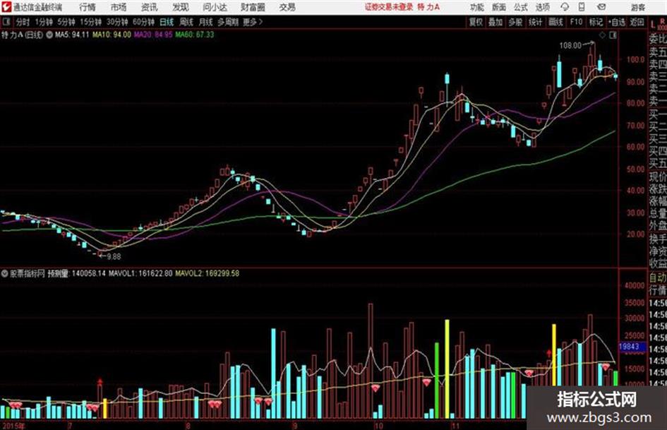Click the MA10: 94.00 indicator label
The image size is (667, 430).
point(112,35)
